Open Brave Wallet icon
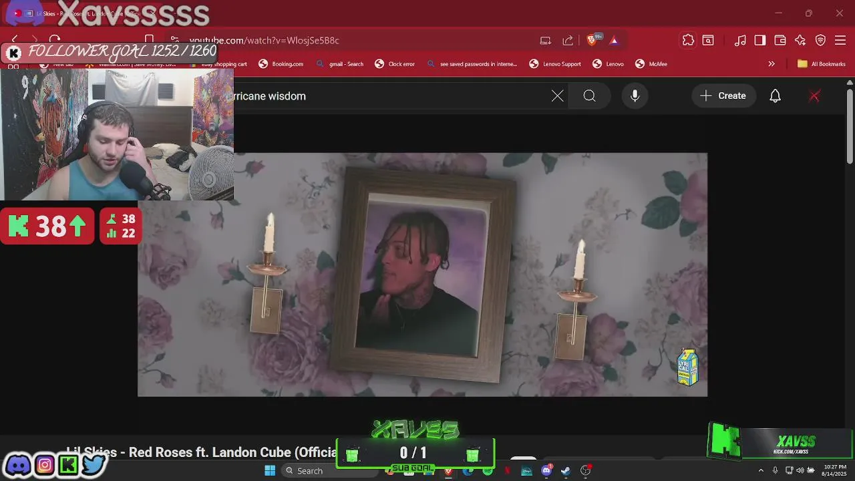Screen dimensions: 855x481 click(780, 41)
